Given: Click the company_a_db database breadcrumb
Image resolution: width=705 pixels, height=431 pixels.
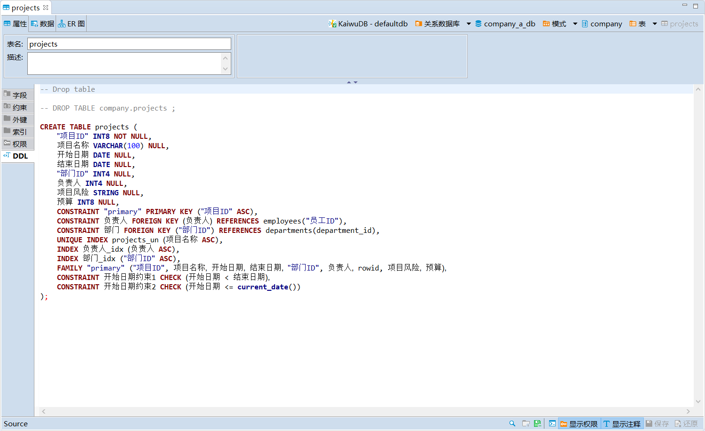Looking at the screenshot, I should pyautogui.click(x=505, y=24).
